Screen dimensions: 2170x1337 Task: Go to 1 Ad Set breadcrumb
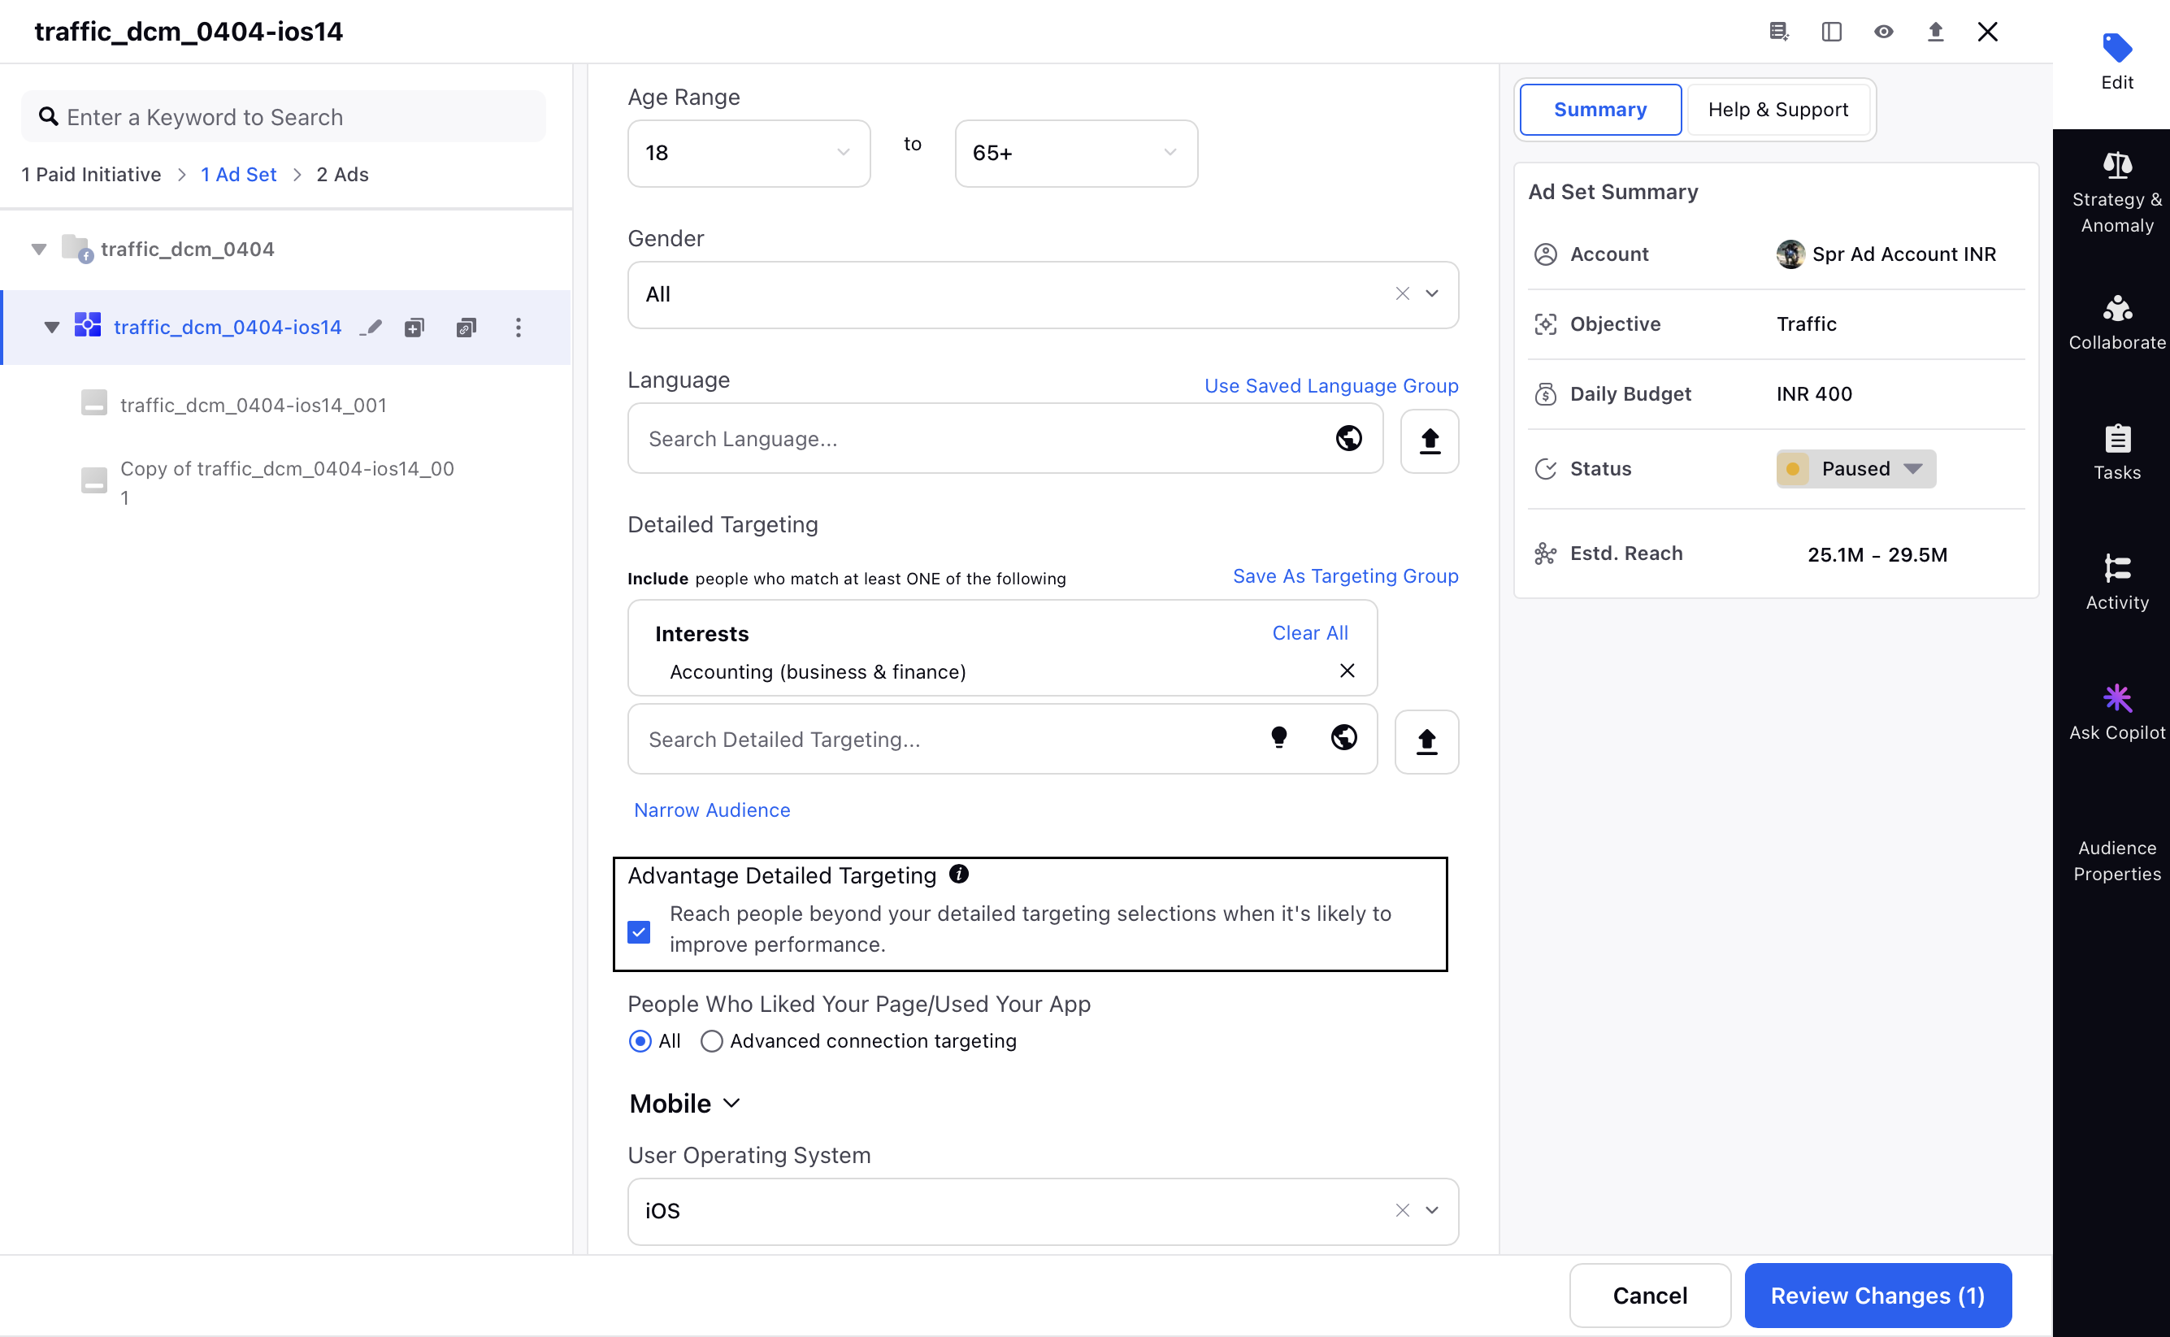coord(239,174)
